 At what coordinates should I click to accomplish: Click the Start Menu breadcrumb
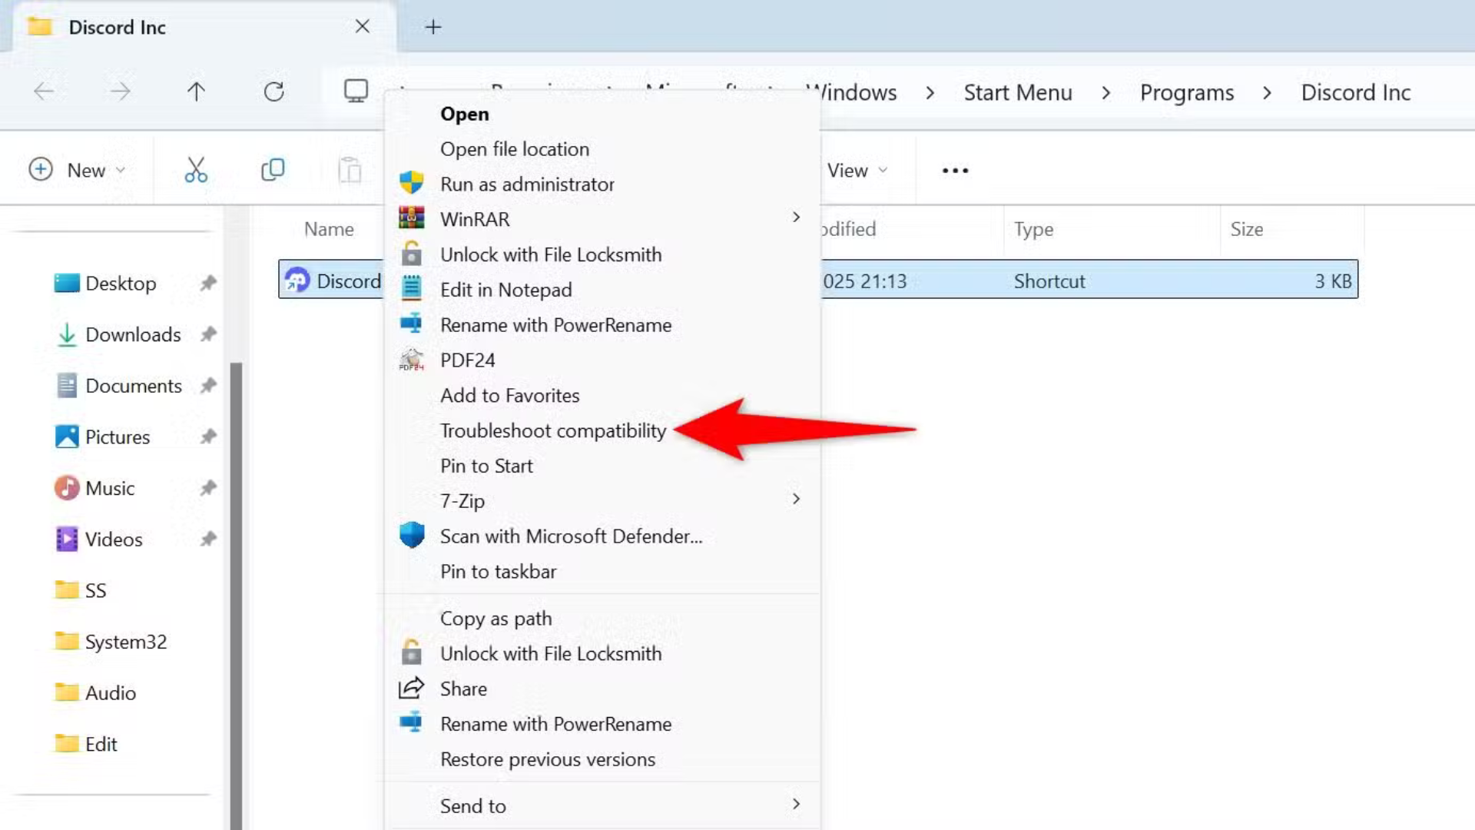pyautogui.click(x=1017, y=92)
